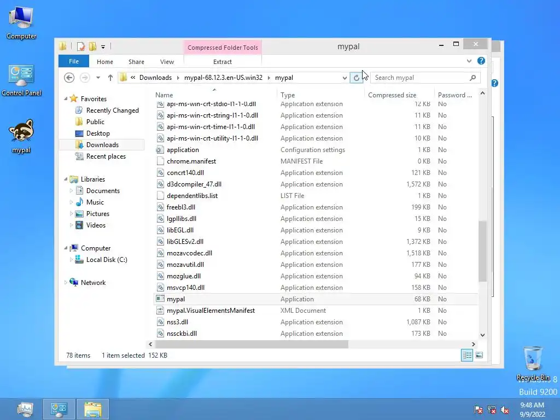Screen dimensions: 560x420
Task: Click the Action Center flag tray icon
Action: tap(478, 409)
